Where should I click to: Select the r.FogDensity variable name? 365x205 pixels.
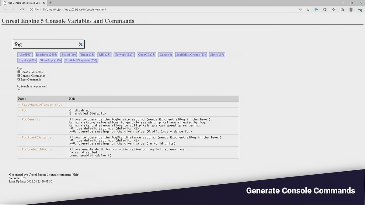[29, 119]
